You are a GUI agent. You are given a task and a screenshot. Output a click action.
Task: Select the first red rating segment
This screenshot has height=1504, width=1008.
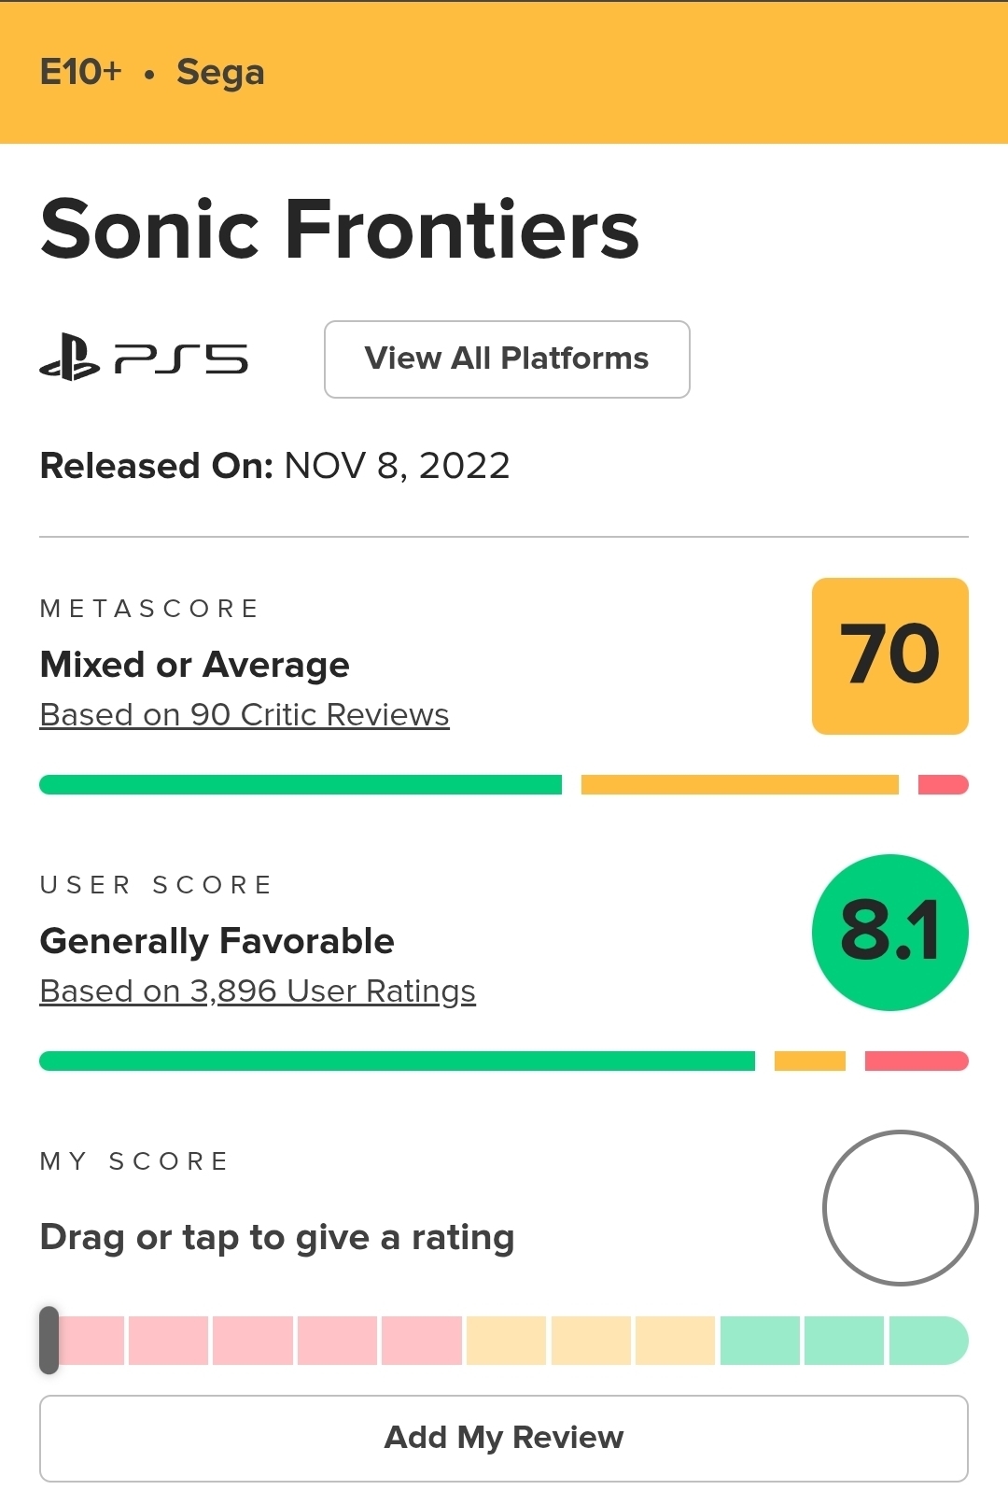point(91,1341)
